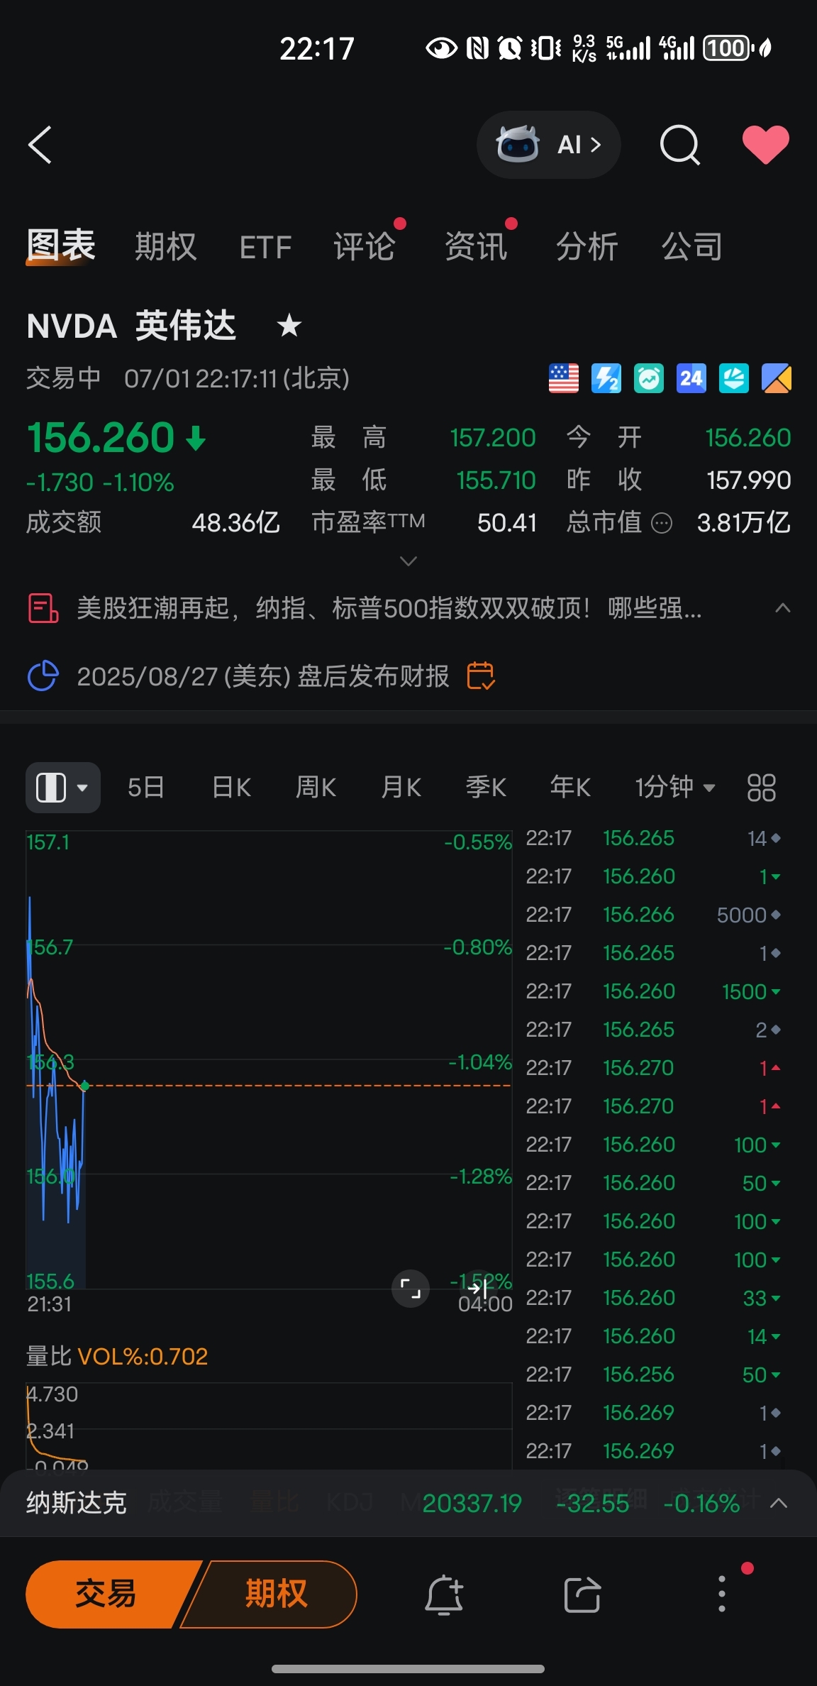This screenshot has height=1686, width=817.
Task: Select the 日K chart period
Action: 231,788
